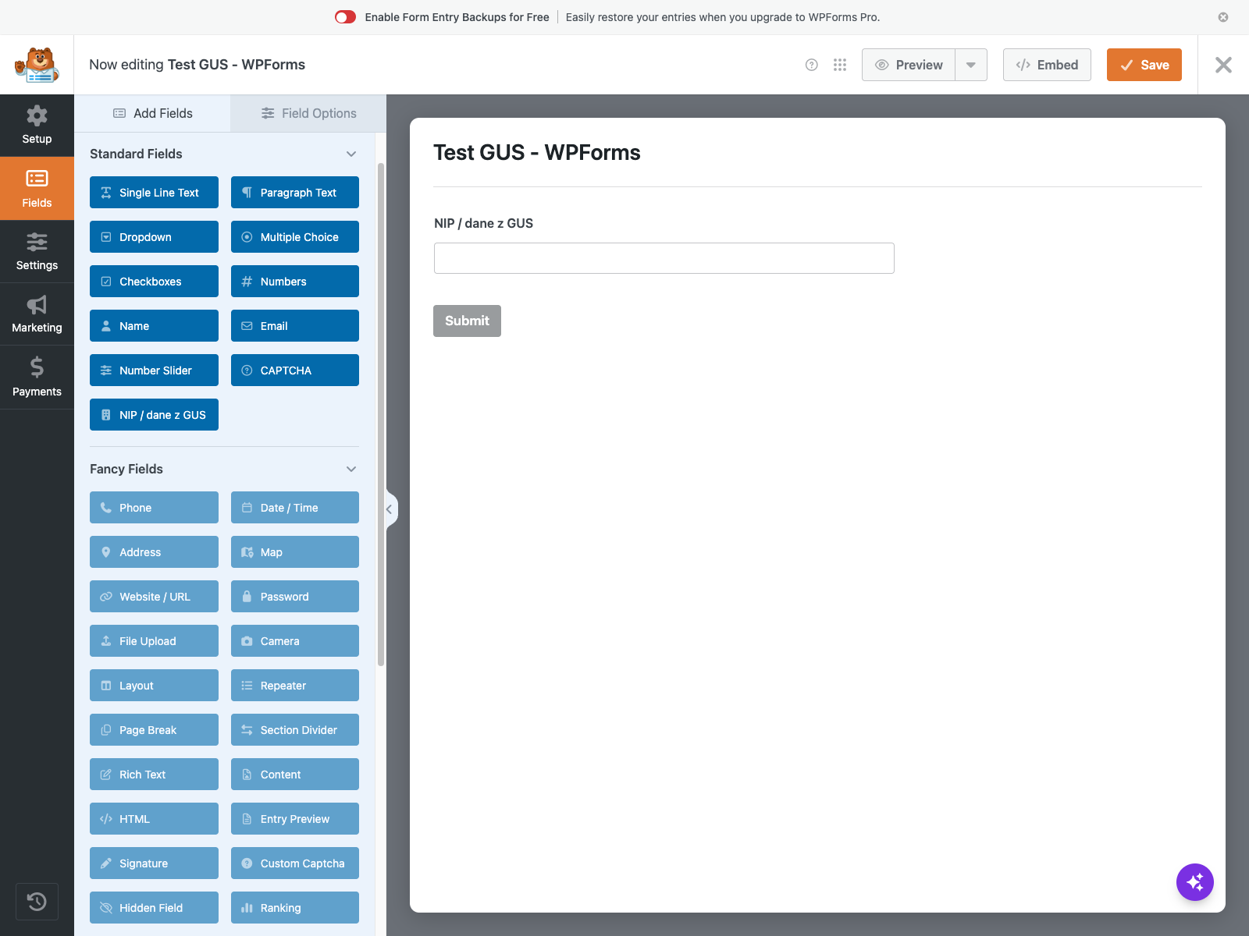This screenshot has width=1249, height=936.
Task: Switch to the Add Fields tab
Action: (x=152, y=113)
